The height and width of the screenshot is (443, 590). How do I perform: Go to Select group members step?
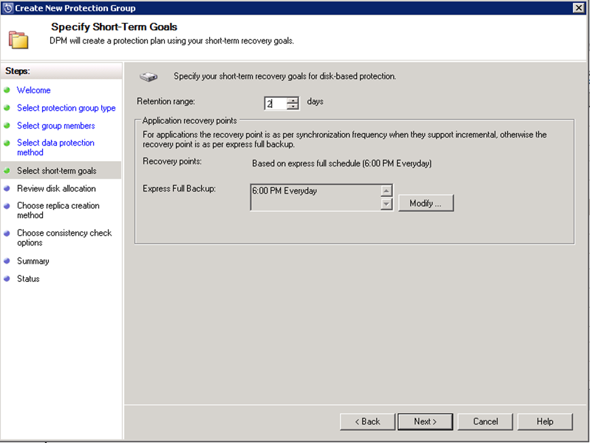[x=56, y=126]
